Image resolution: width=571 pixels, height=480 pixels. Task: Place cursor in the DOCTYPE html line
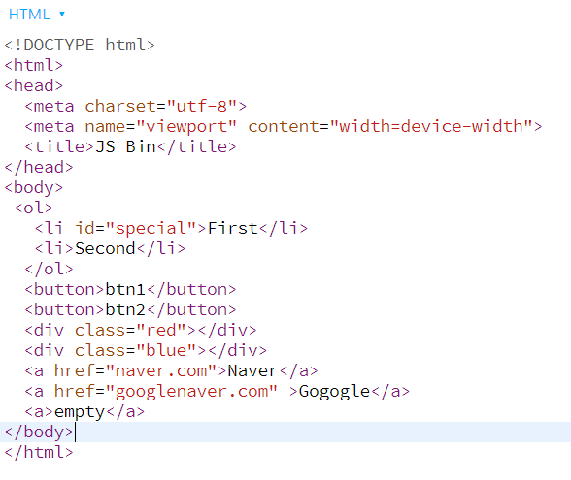pyautogui.click(x=80, y=45)
